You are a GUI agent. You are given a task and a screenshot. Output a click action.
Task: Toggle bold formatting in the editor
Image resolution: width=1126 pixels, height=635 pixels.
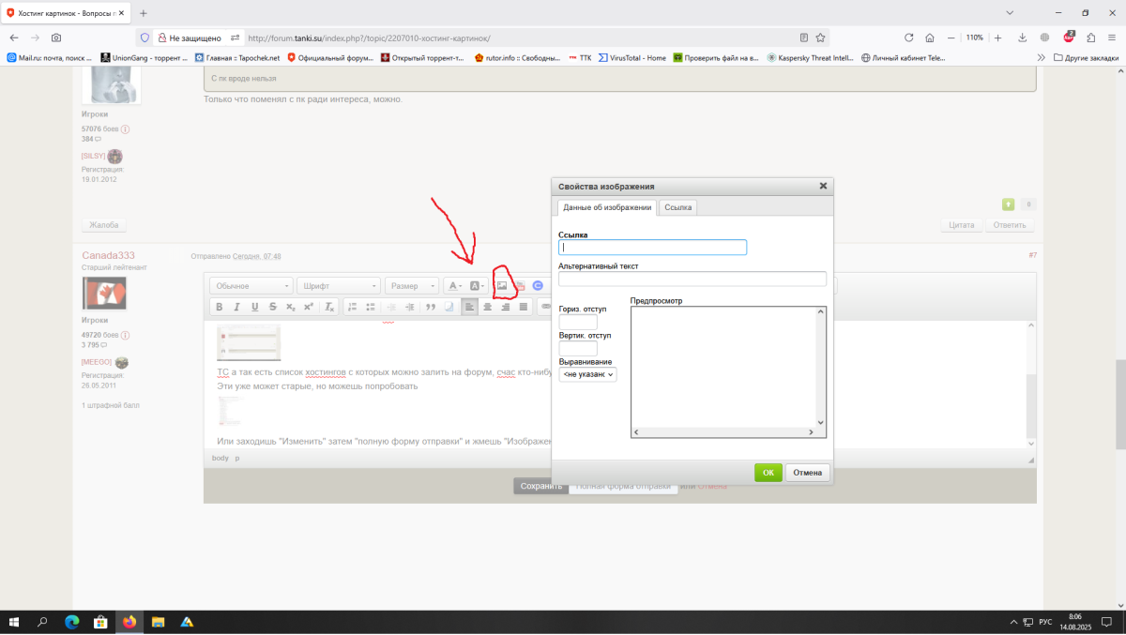click(219, 307)
